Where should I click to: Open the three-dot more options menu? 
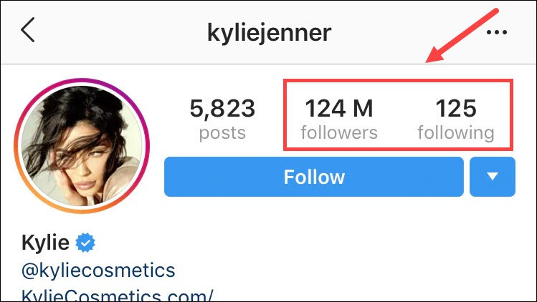497,32
